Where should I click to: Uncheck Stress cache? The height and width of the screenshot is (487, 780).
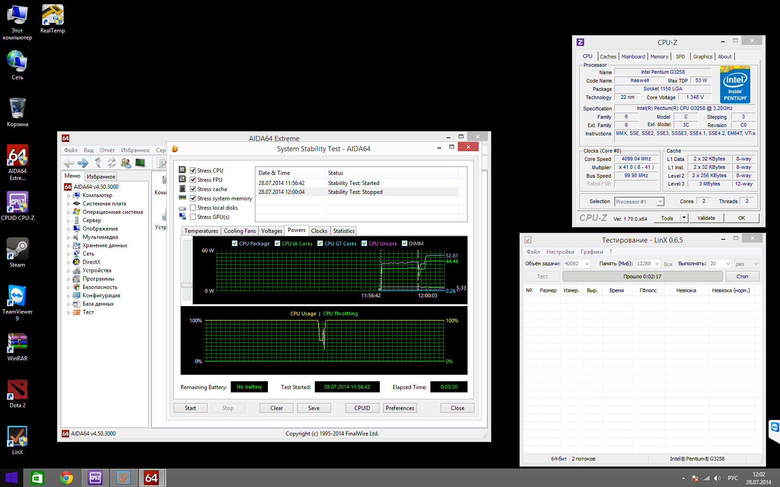(193, 189)
